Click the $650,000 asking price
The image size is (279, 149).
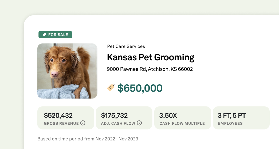tap(140, 88)
